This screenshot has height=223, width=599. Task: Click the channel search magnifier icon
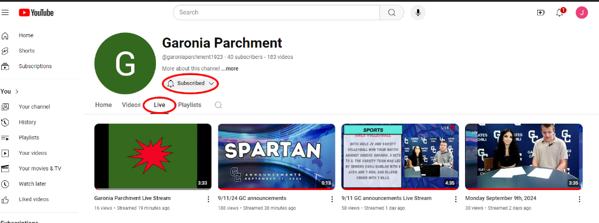[x=218, y=105]
